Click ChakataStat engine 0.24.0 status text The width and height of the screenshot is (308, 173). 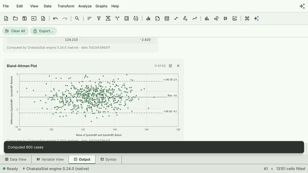(56, 169)
